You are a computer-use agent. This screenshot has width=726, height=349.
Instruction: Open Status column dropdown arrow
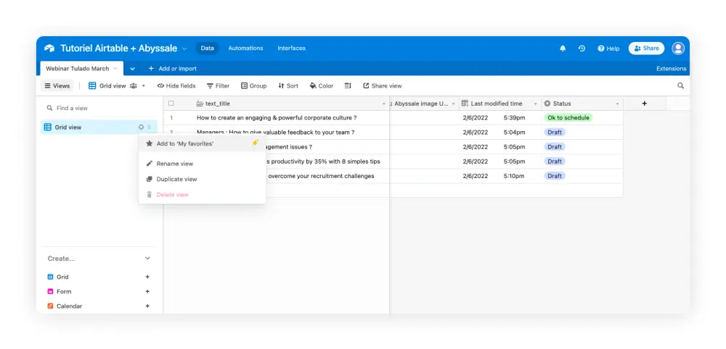coord(617,104)
